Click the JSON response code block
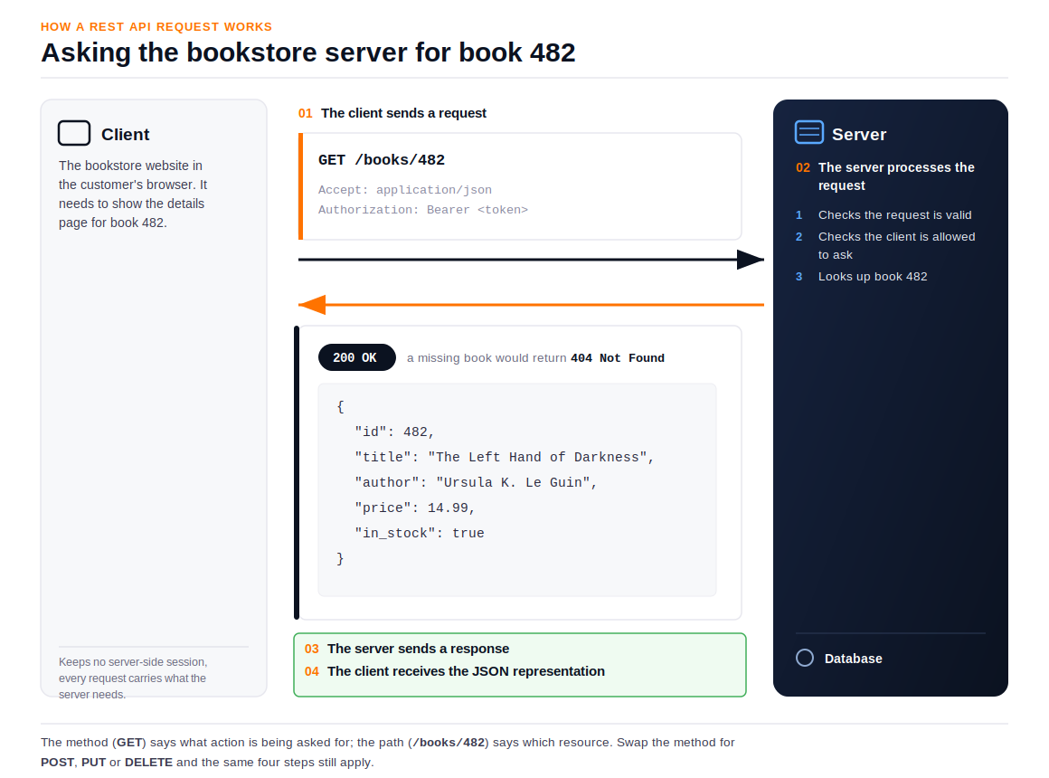1049x778 pixels. (x=517, y=489)
